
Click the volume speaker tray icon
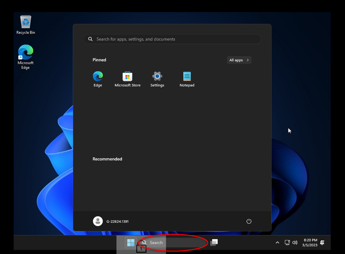pyautogui.click(x=295, y=243)
